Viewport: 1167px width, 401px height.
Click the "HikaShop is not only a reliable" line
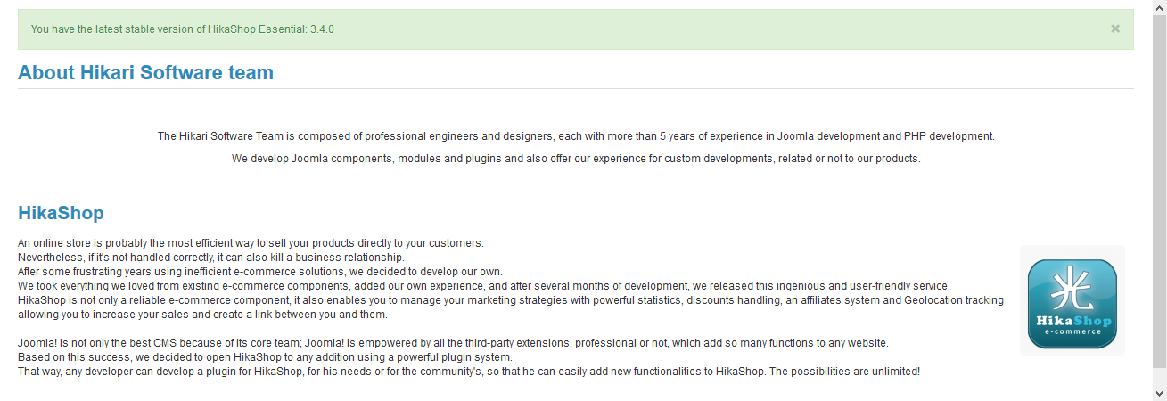tap(510, 300)
